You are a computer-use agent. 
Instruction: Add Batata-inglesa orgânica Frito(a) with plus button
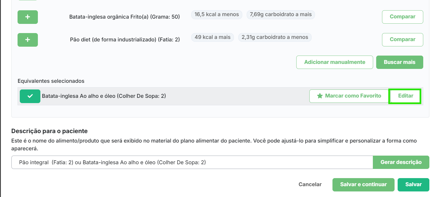(28, 17)
